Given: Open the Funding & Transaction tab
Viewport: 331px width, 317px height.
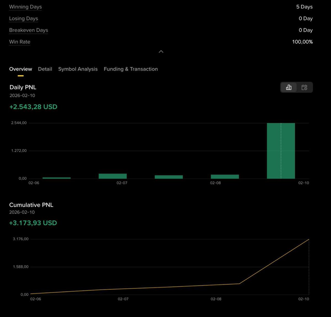Looking at the screenshot, I should [130, 69].
